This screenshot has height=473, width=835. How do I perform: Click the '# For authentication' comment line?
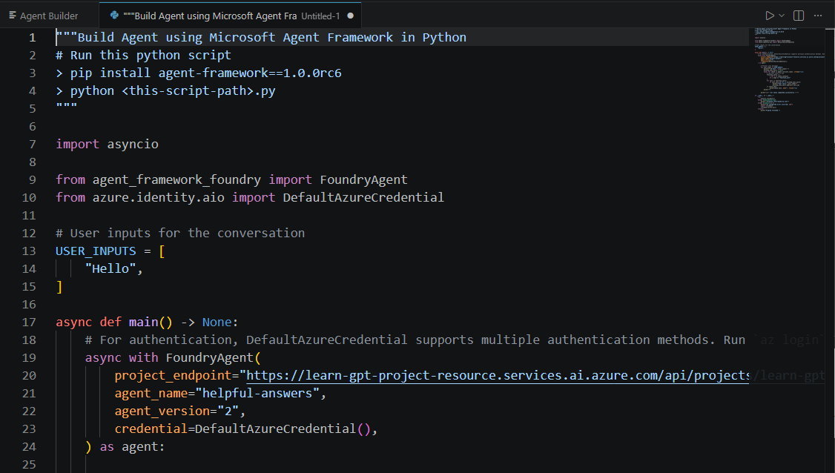417,340
